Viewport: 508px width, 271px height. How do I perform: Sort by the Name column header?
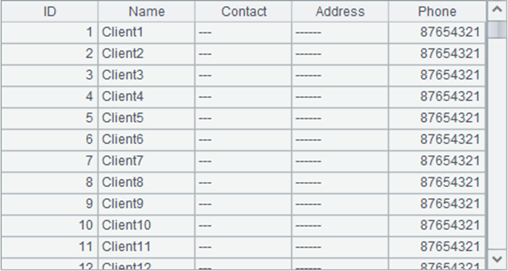pyautogui.click(x=147, y=11)
